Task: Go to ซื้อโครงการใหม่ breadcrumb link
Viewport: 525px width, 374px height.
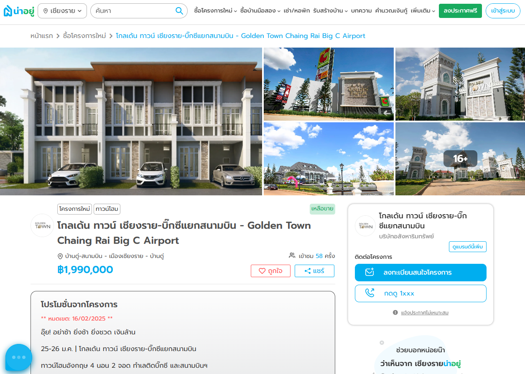Action: coord(84,36)
